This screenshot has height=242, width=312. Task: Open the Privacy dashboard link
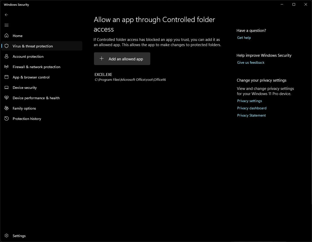click(x=252, y=108)
